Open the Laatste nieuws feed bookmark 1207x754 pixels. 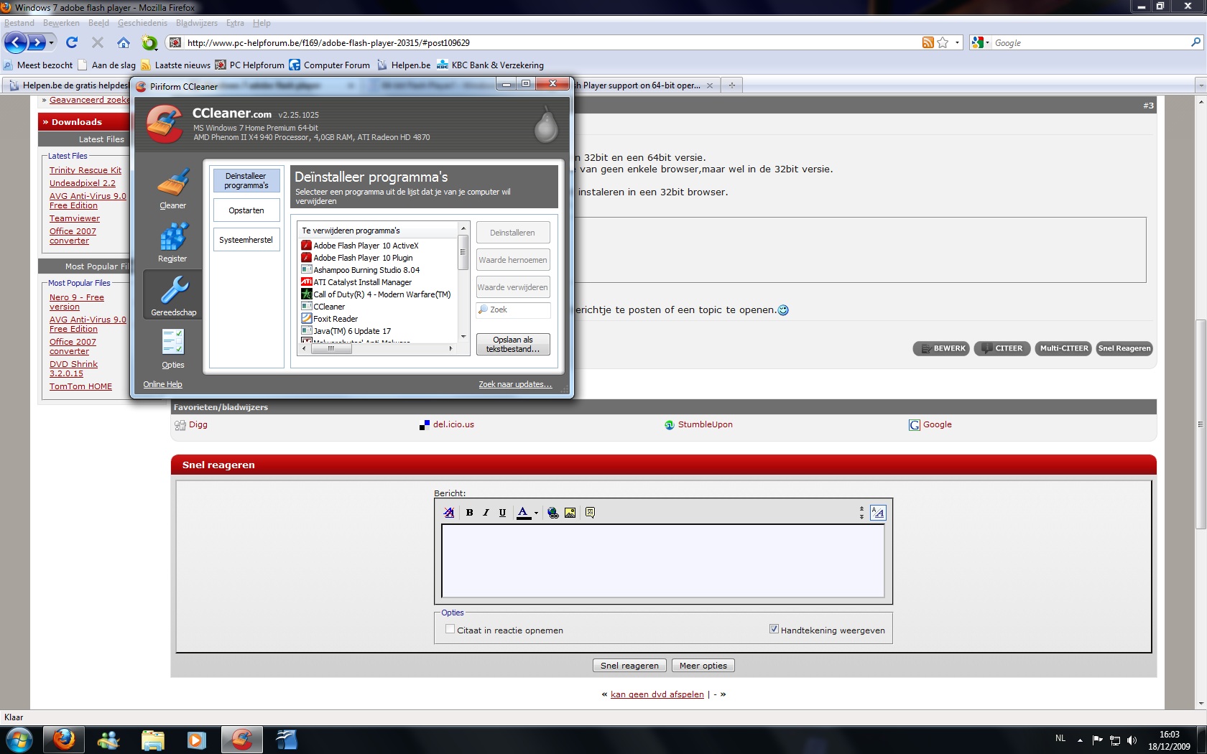pos(176,65)
